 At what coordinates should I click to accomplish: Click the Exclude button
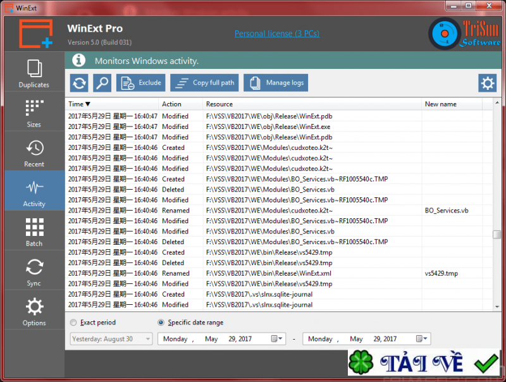point(140,83)
